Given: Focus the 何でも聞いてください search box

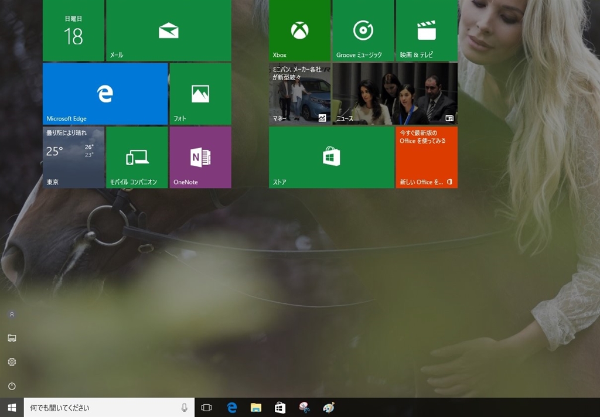Looking at the screenshot, I should (x=109, y=408).
